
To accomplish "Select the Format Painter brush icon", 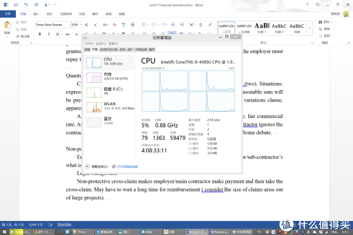I will tap(18, 36).
